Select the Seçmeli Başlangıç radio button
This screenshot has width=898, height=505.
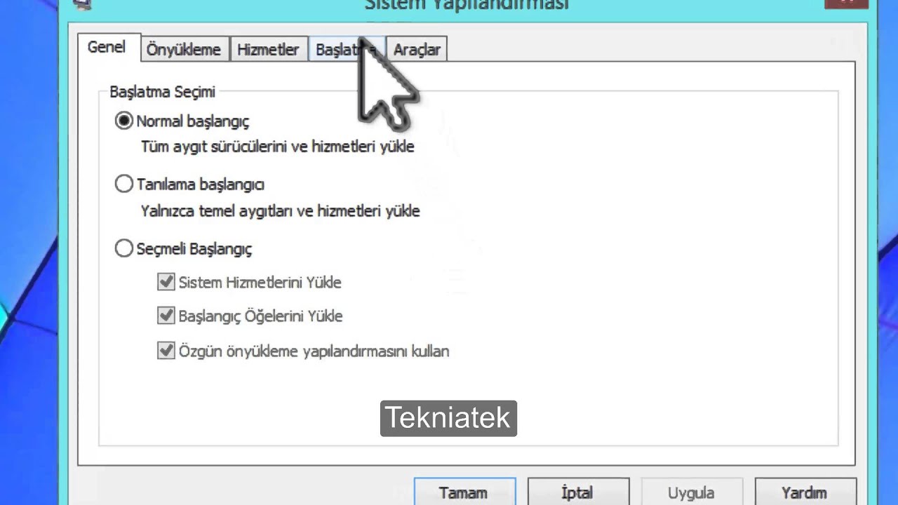(124, 249)
